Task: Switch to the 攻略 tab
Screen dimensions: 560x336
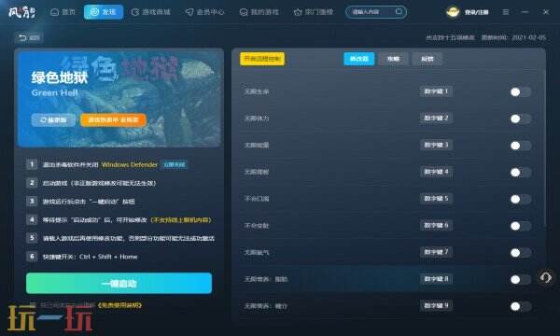Action: point(393,59)
